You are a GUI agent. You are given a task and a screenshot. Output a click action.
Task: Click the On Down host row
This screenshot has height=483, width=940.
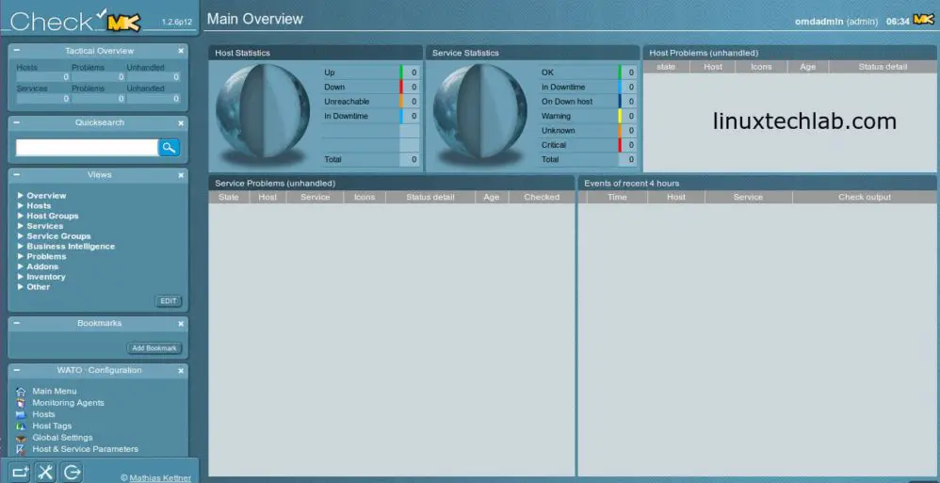click(588, 102)
